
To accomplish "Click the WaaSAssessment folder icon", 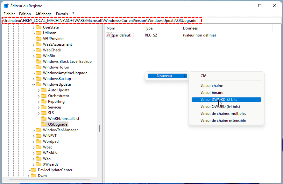I will [39, 44].
